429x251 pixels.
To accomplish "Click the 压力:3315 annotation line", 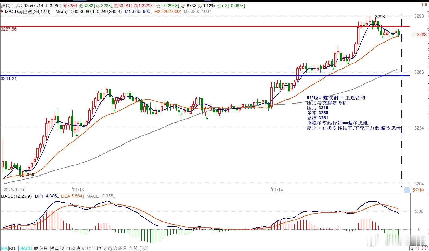I will click(x=318, y=108).
